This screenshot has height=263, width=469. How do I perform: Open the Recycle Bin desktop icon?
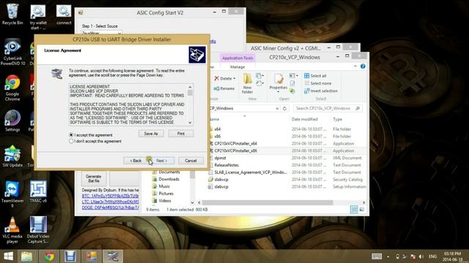12,14
